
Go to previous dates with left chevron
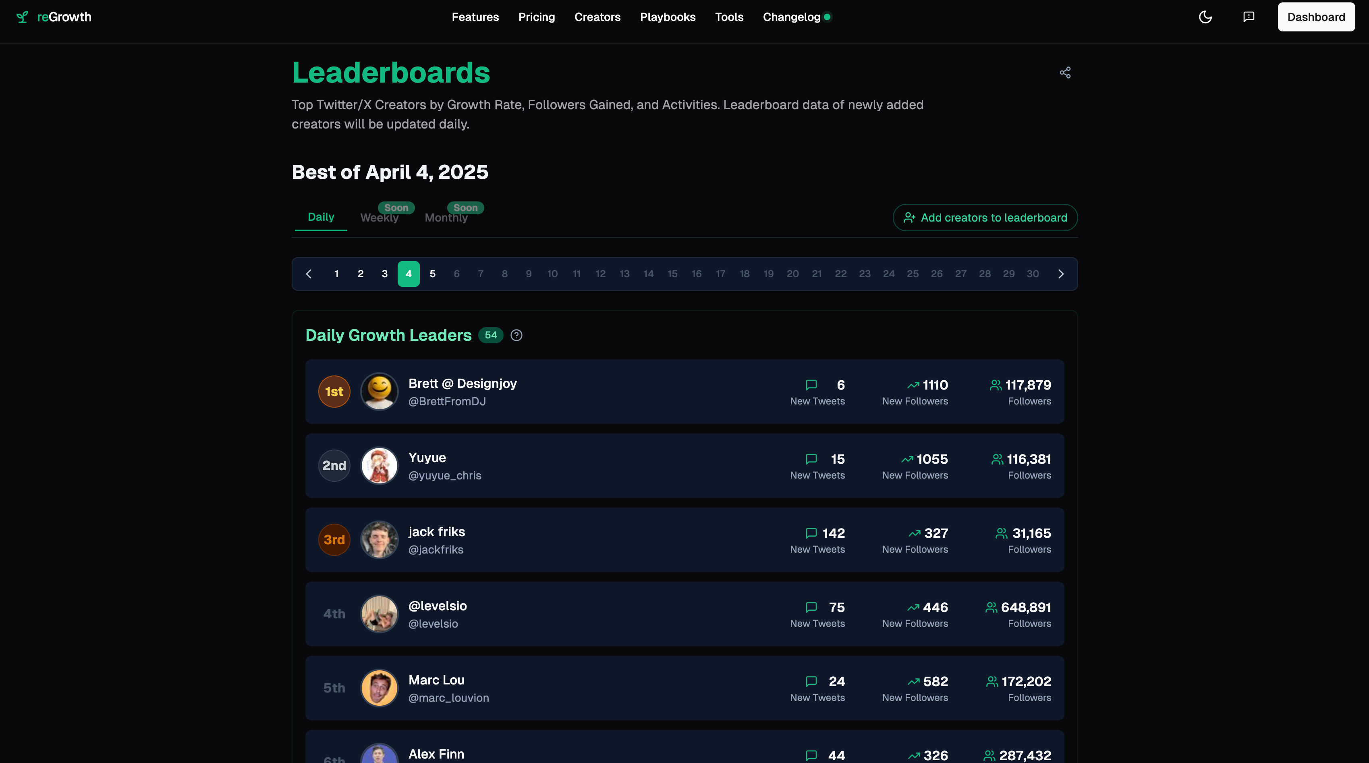[309, 274]
